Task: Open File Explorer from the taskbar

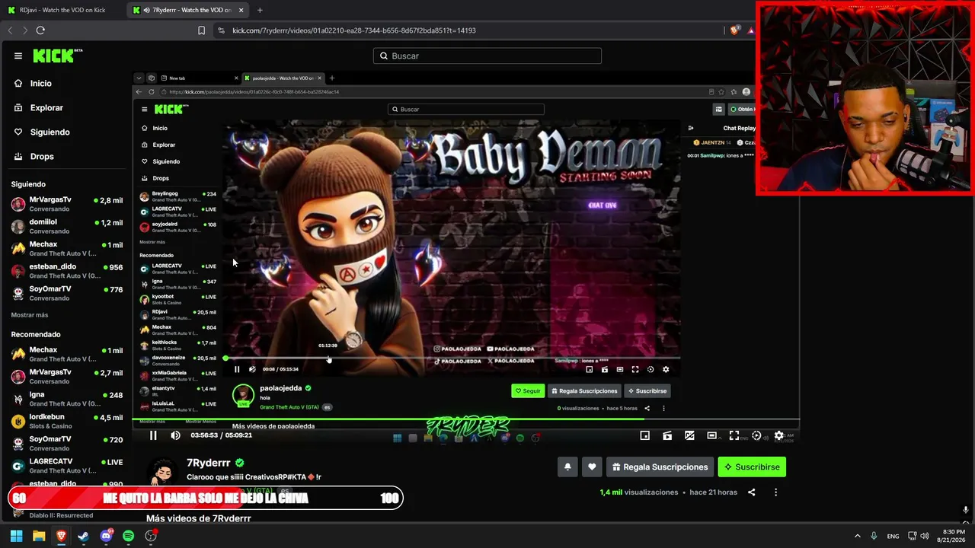Action: (39, 536)
